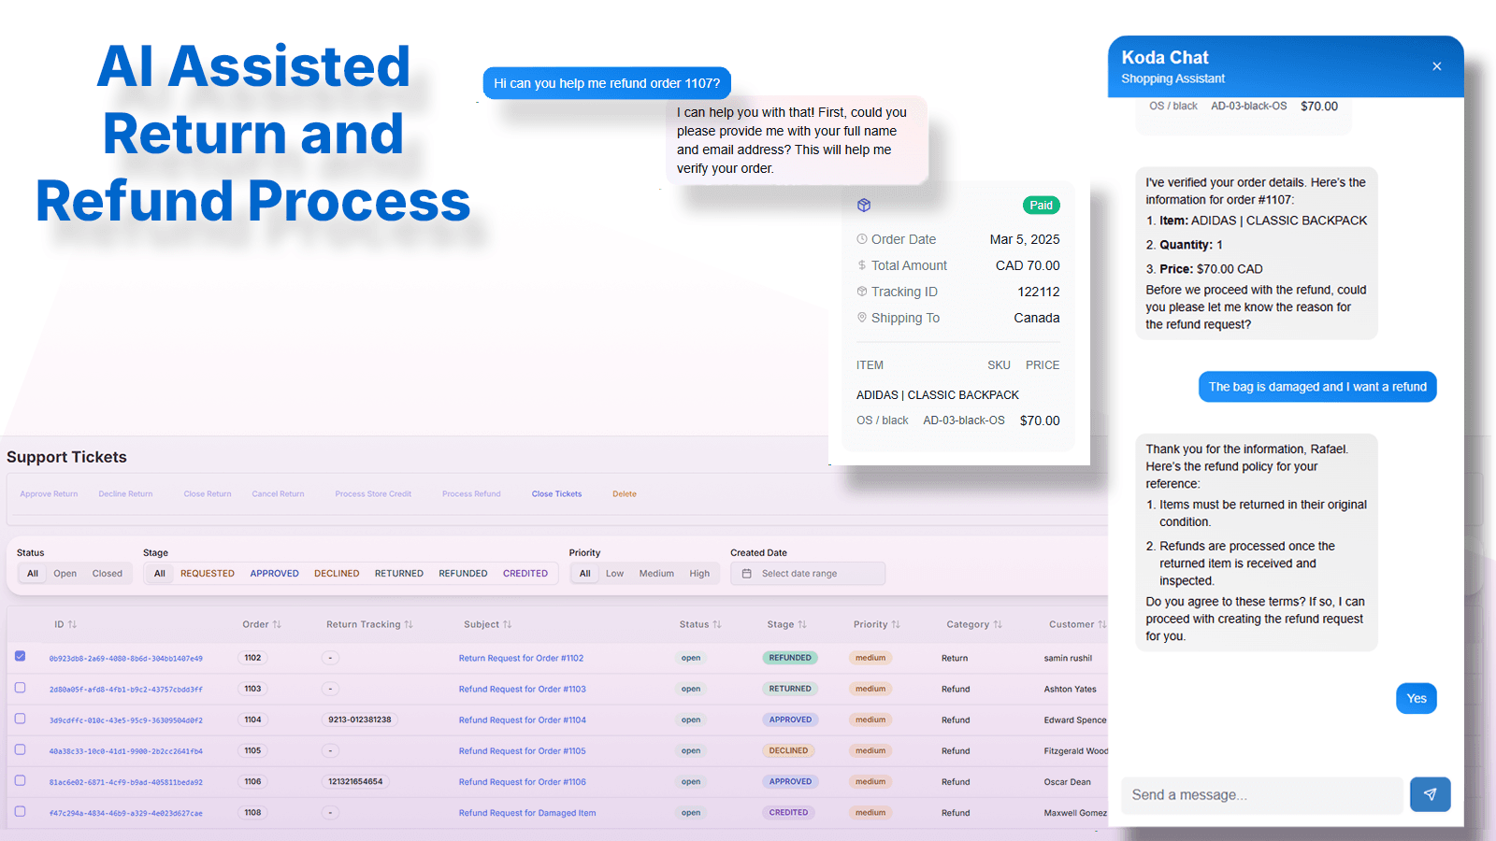Filter stage by REQUESTED

click(208, 574)
